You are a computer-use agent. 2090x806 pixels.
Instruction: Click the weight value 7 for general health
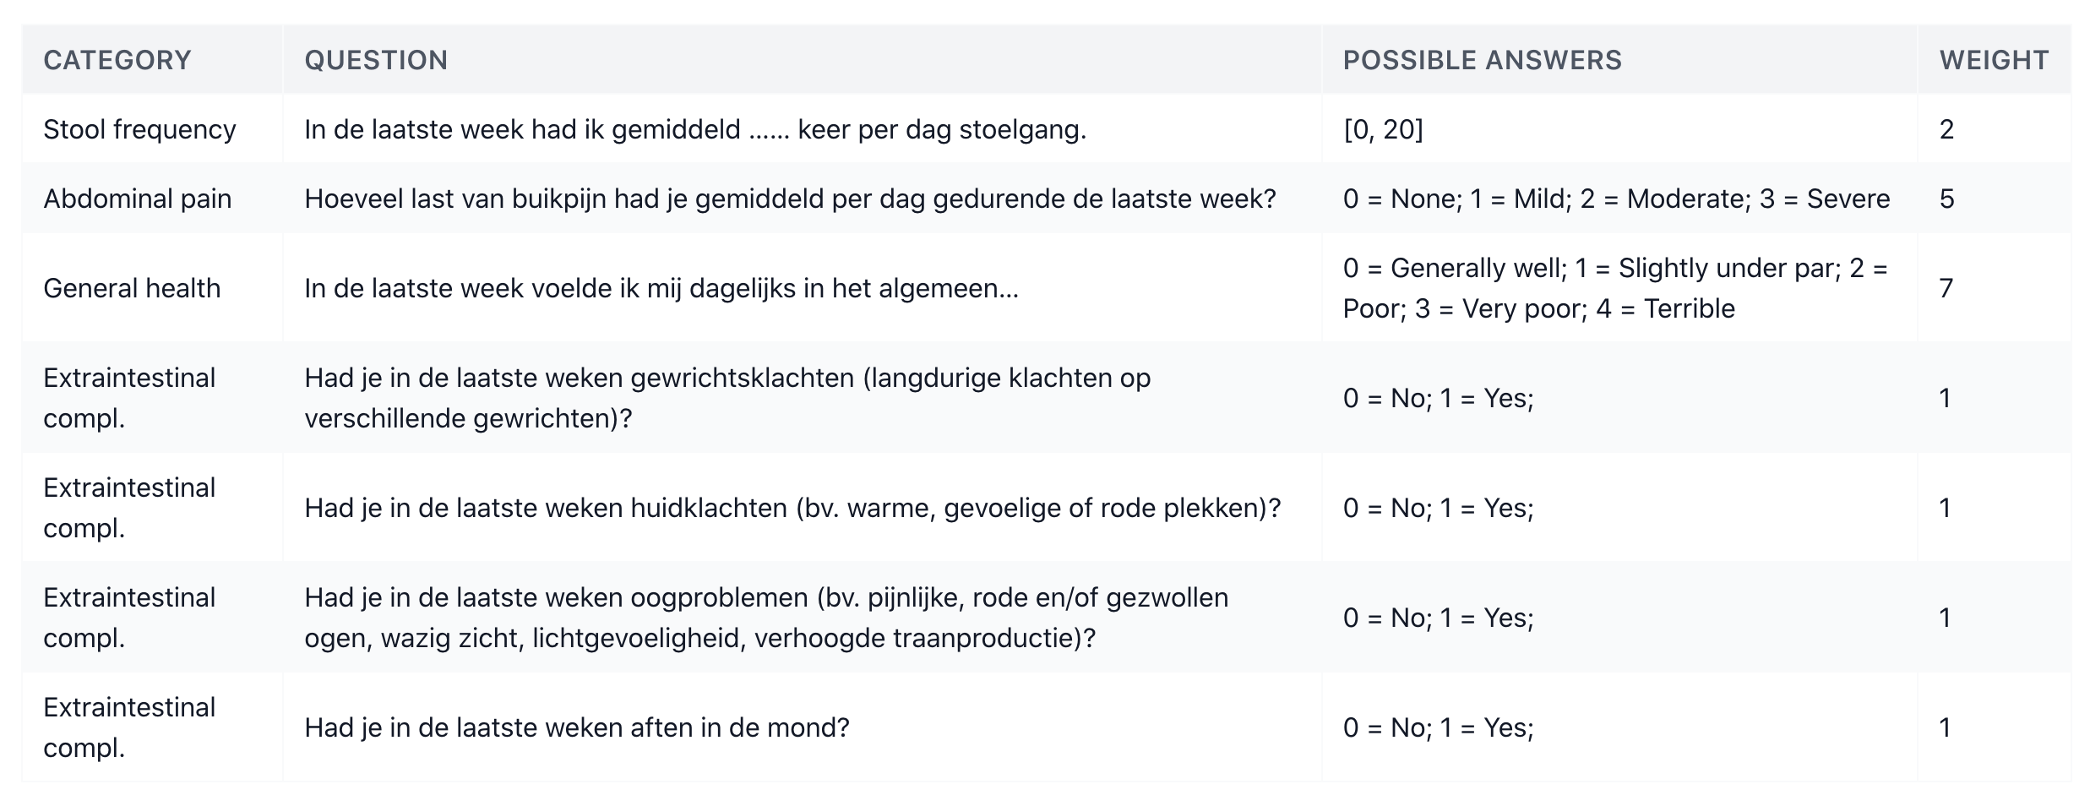point(1946,288)
